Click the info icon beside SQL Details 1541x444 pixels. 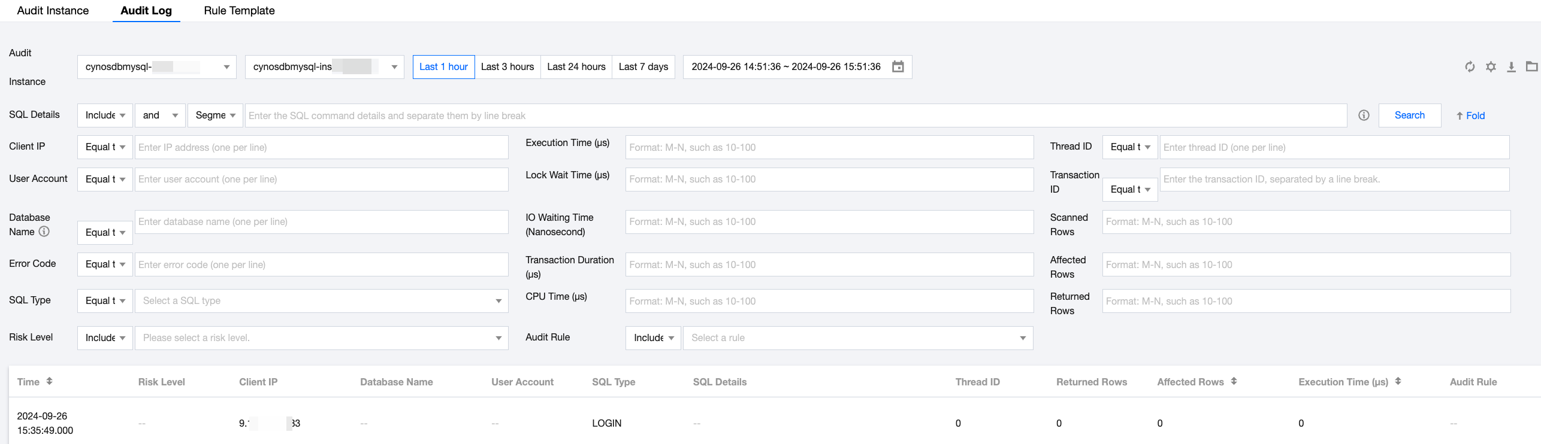coord(1364,115)
